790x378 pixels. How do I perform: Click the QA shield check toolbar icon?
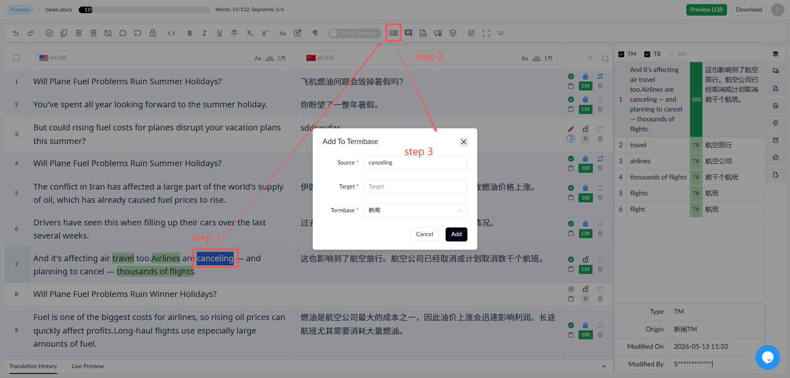click(x=453, y=33)
